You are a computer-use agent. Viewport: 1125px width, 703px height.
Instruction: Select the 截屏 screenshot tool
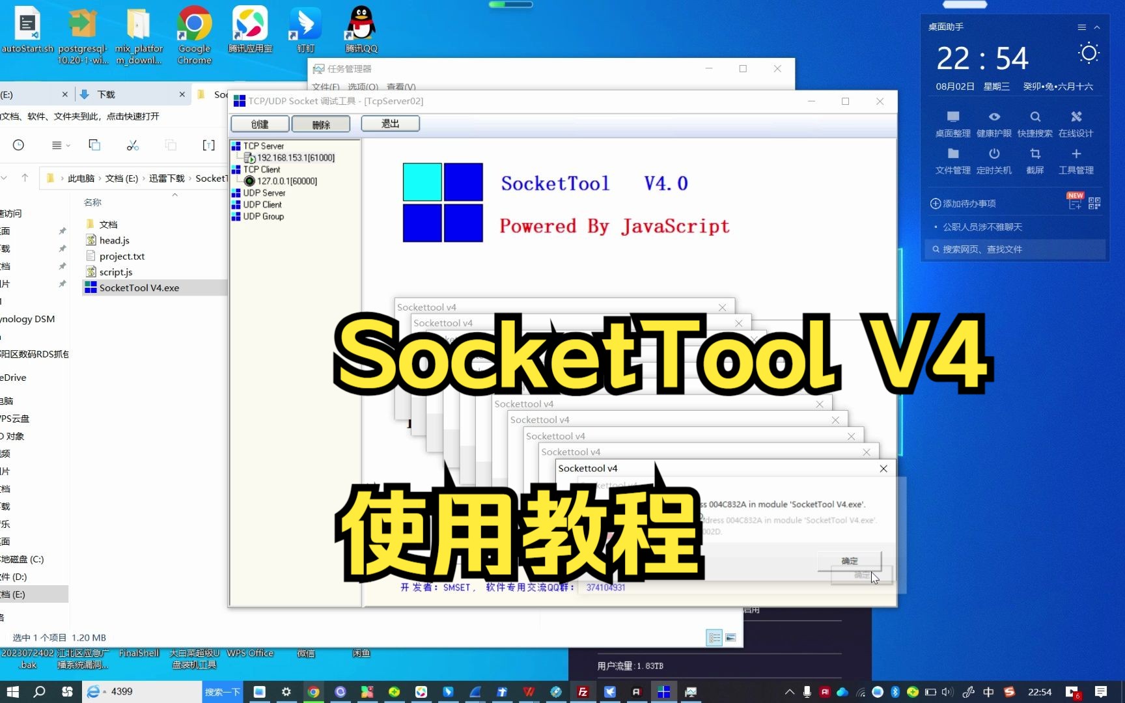(x=1035, y=160)
